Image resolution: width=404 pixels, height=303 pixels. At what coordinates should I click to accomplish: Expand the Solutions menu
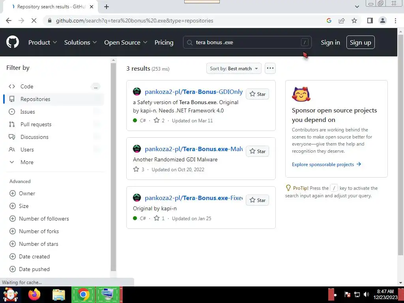click(x=80, y=42)
